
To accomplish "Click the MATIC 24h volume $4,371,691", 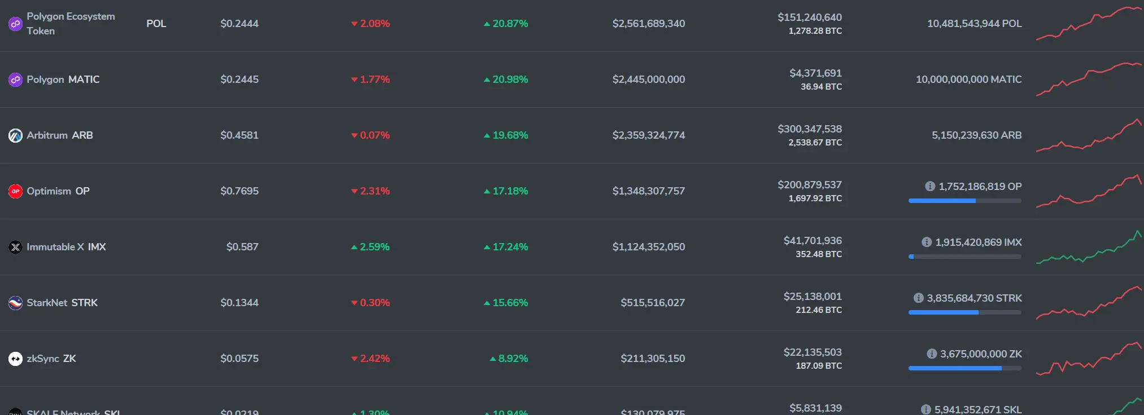I will tap(815, 73).
